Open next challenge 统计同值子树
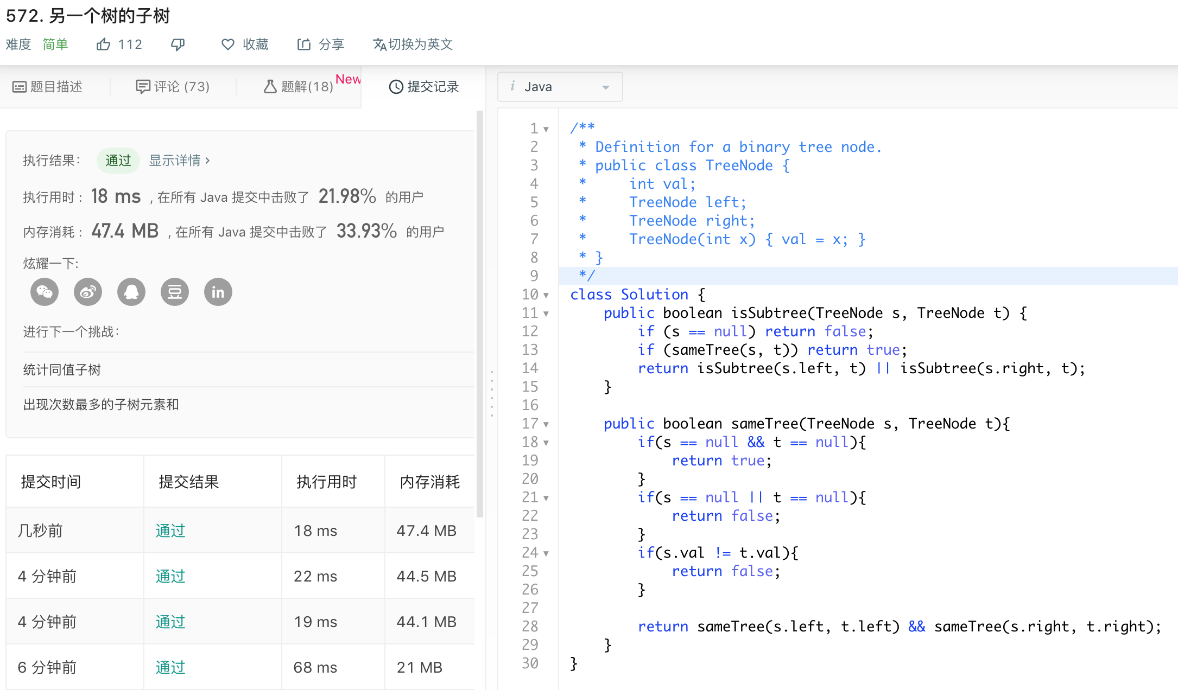 (62, 370)
